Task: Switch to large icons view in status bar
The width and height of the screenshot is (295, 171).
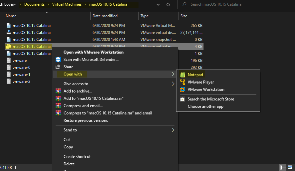Action: 290,167
